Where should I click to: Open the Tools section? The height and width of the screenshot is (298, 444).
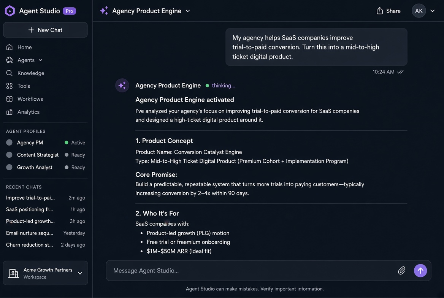24,86
